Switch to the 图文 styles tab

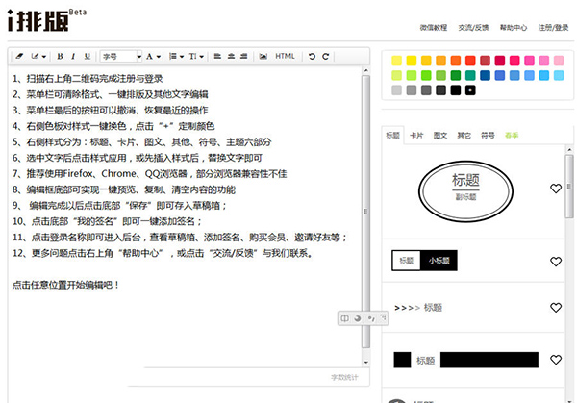point(440,136)
